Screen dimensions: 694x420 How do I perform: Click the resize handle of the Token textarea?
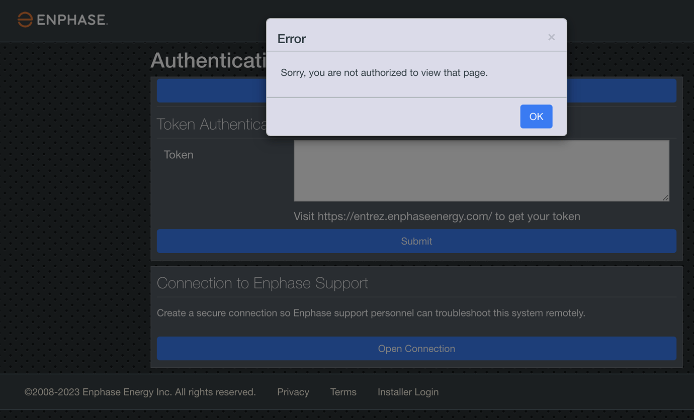665,198
